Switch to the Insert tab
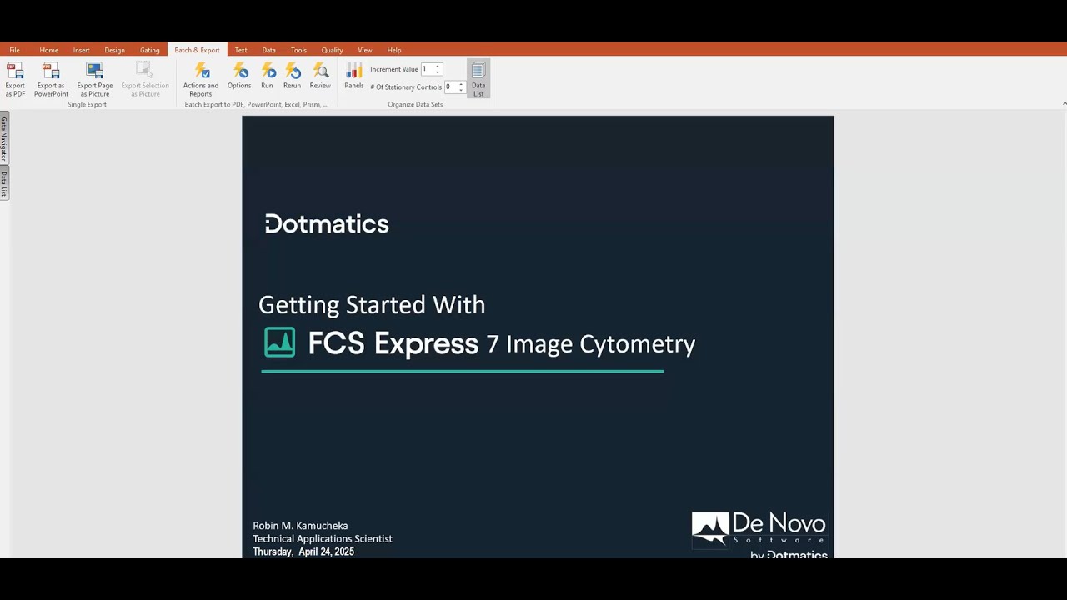The width and height of the screenshot is (1067, 600). 81,50
